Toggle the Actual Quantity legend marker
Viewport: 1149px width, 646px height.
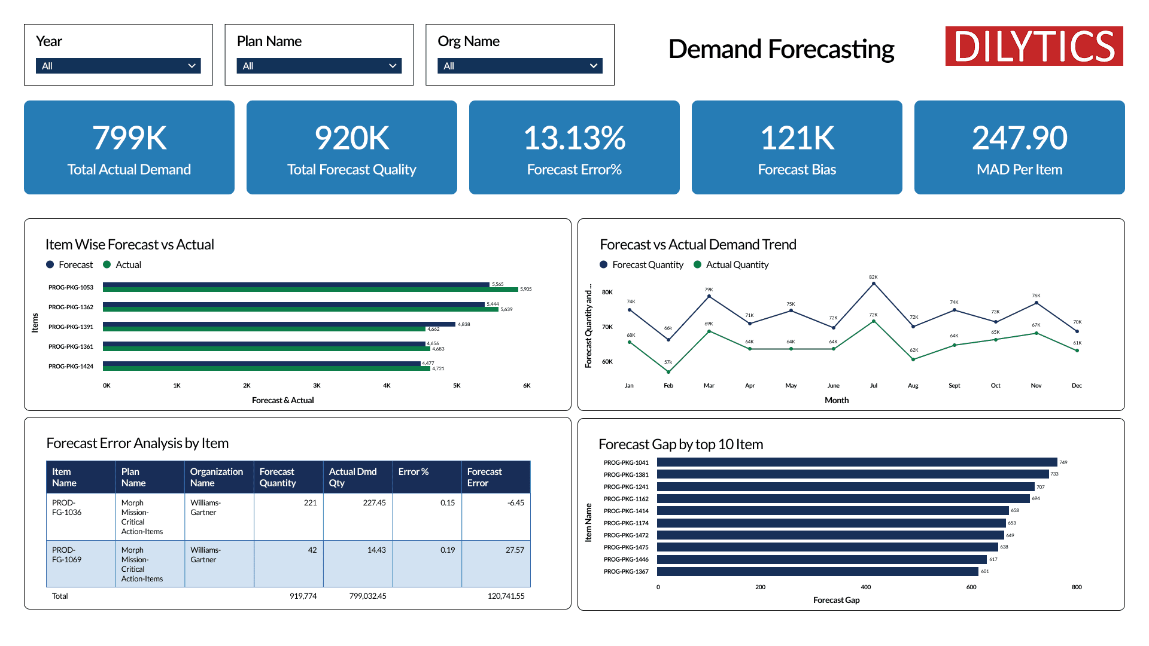[x=697, y=264]
